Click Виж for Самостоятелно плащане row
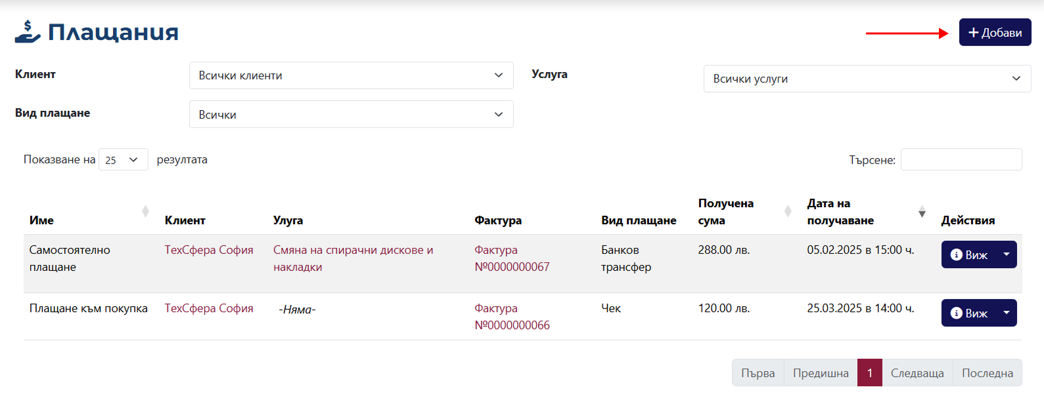This screenshot has width=1044, height=404. coord(969,254)
